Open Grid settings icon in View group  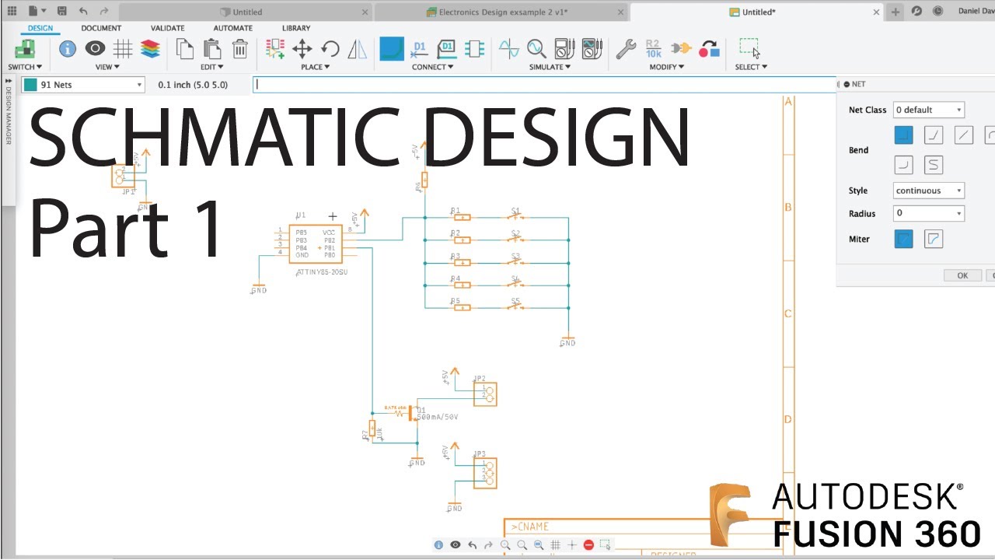123,49
